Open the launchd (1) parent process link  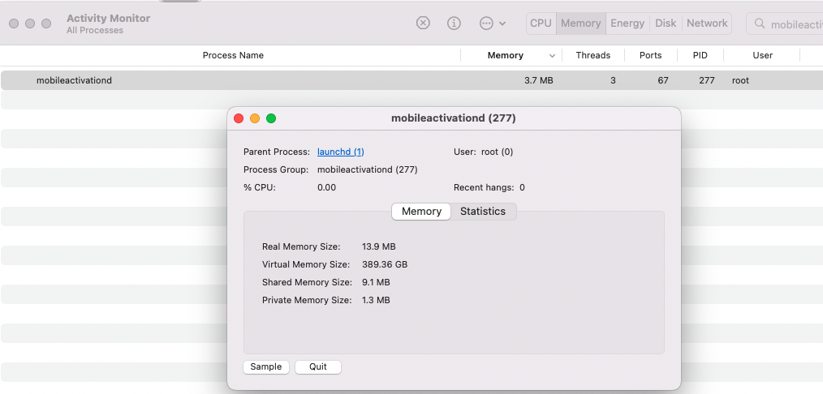pos(340,152)
